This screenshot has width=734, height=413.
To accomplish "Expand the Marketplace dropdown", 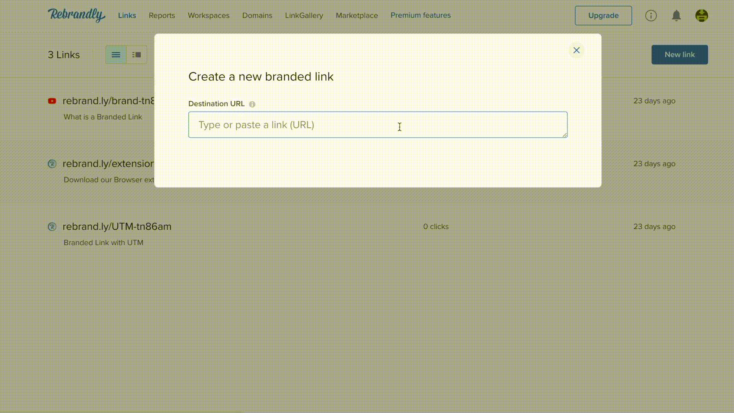I will pos(357,15).
